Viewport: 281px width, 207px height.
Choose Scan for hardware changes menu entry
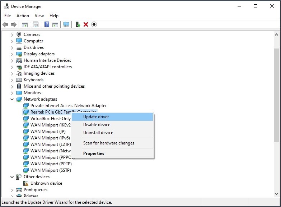(x=112, y=143)
